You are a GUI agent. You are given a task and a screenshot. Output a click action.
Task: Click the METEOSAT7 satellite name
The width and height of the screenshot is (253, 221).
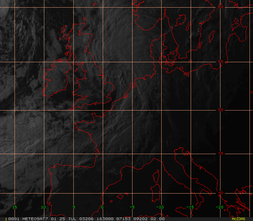pos(35,219)
